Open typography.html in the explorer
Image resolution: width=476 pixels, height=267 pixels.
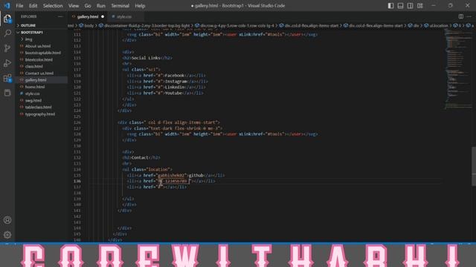pyautogui.click(x=40, y=114)
